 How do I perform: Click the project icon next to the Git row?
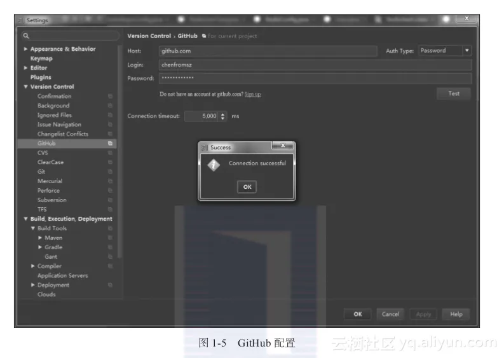click(110, 172)
